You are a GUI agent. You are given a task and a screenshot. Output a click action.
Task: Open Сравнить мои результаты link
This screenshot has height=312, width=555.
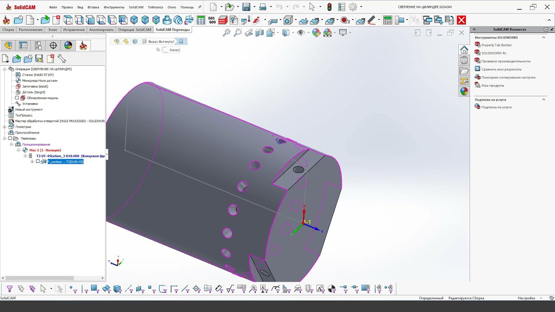click(x=501, y=69)
